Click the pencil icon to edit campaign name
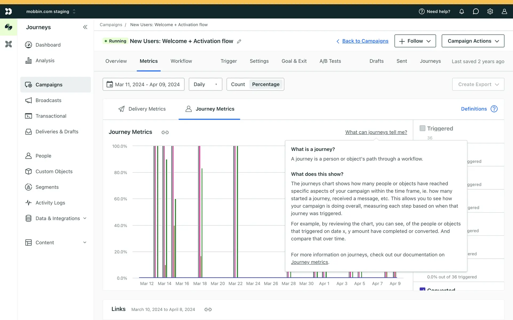Image resolution: width=513 pixels, height=320 pixels. pos(239,41)
